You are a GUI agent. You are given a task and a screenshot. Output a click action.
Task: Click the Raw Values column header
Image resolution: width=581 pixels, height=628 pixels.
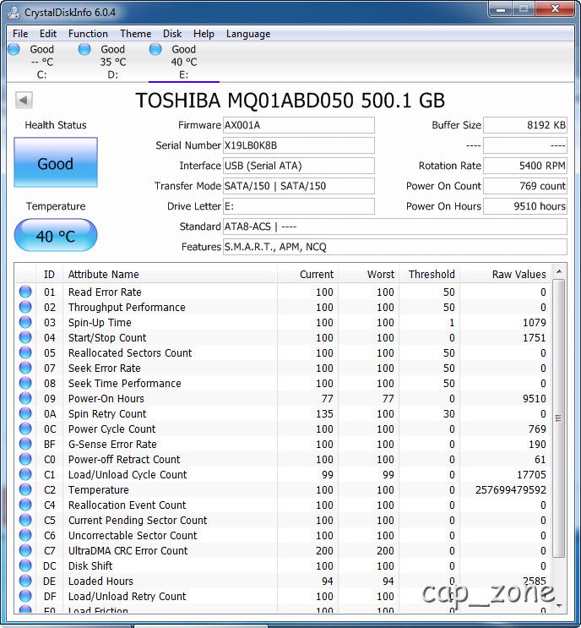click(506, 274)
